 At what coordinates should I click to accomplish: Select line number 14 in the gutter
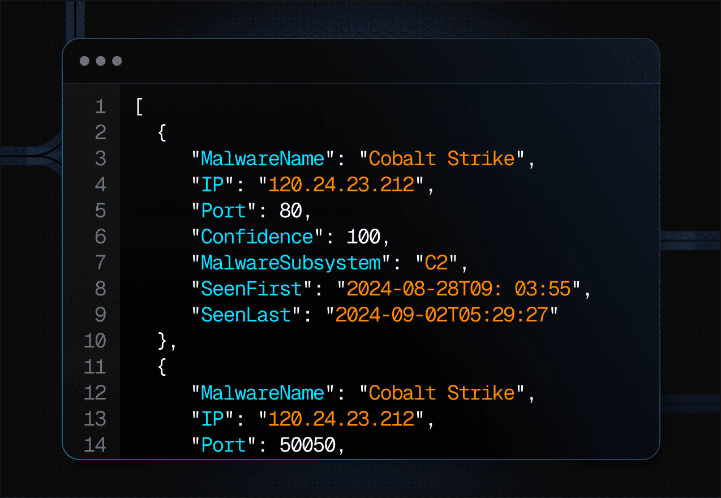pyautogui.click(x=95, y=445)
